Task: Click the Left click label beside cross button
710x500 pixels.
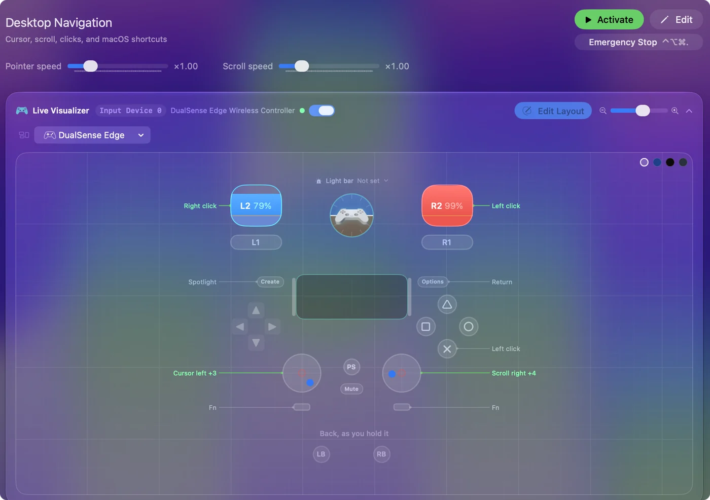Action: coord(506,349)
